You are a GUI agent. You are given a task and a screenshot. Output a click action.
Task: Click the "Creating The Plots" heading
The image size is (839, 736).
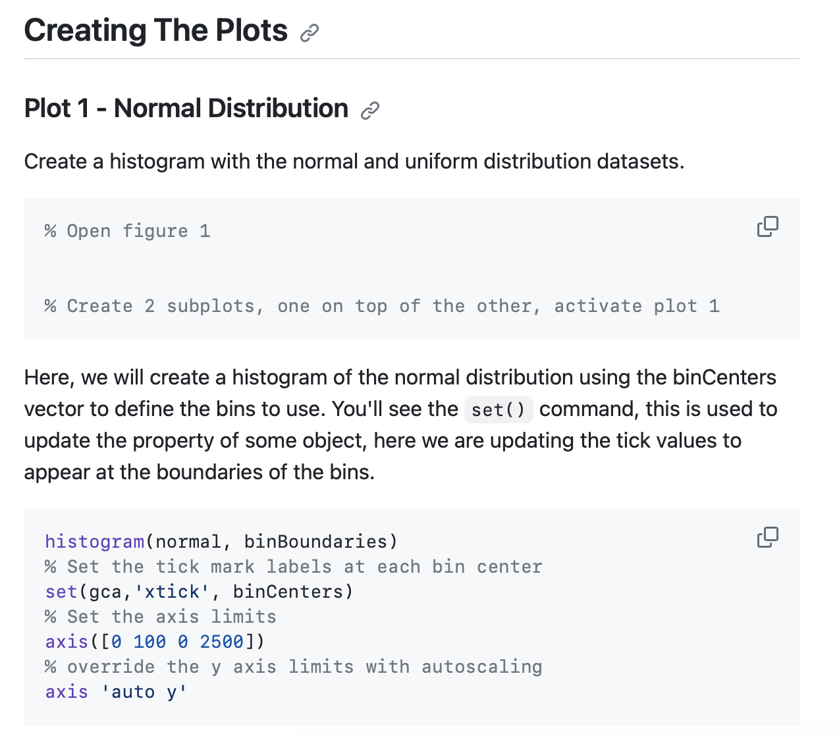pos(155,30)
